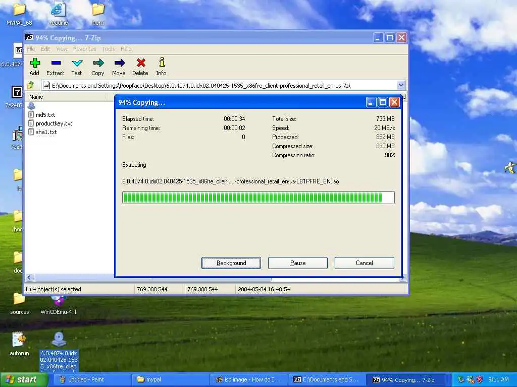The image size is (517, 387).
Task: Click the parent folder icon in file list
Action: tap(31, 106)
